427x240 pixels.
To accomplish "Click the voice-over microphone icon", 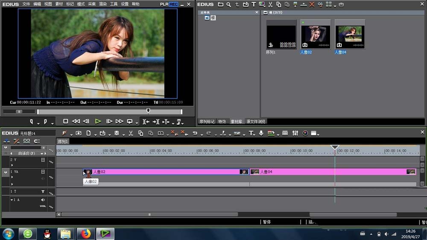I will point(261,133).
